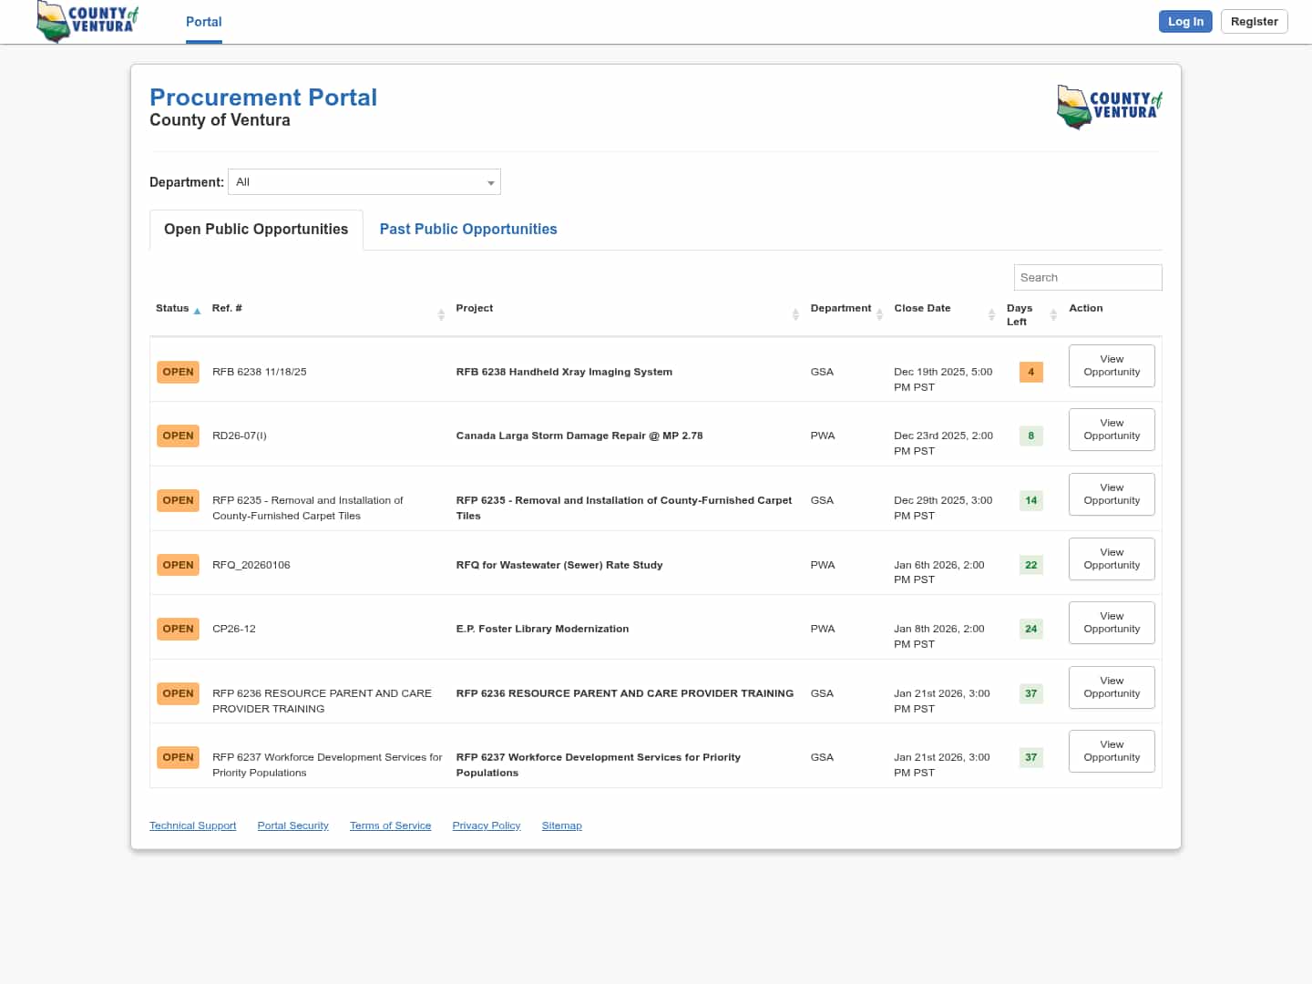
Task: Switch to Past Public Opportunities tab
Action: tap(468, 230)
